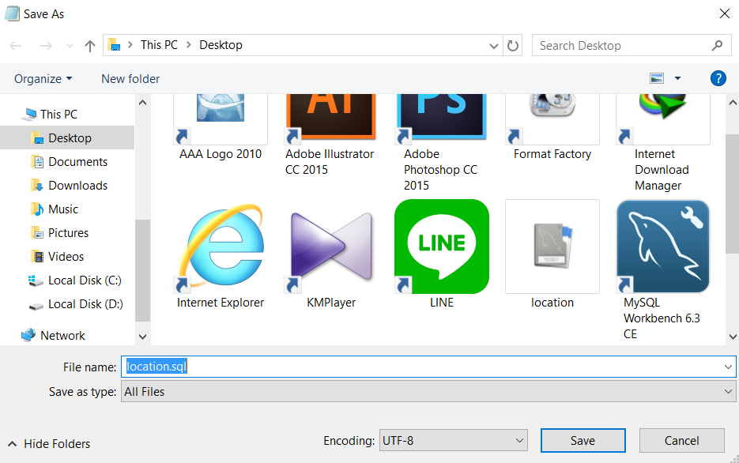Open Local Disk (C:) in the tree
739x463 pixels.
pos(85,280)
